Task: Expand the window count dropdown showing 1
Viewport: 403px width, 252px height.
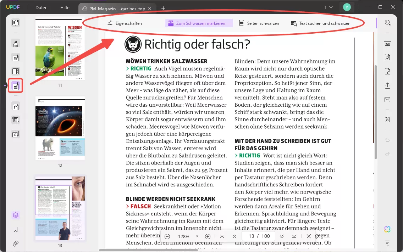Action: 329,7
